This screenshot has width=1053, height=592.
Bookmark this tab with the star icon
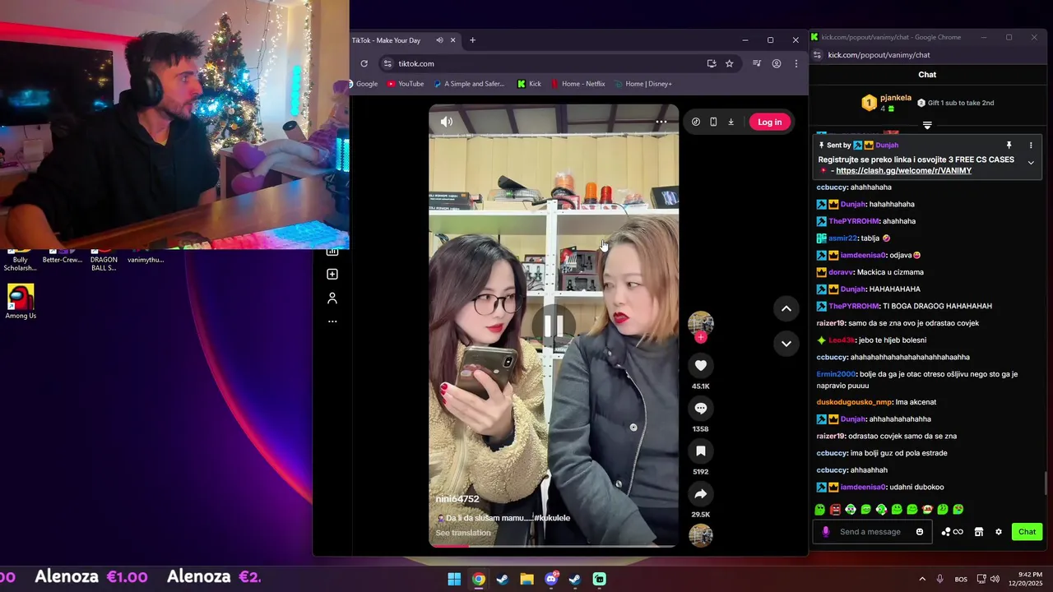(x=729, y=63)
